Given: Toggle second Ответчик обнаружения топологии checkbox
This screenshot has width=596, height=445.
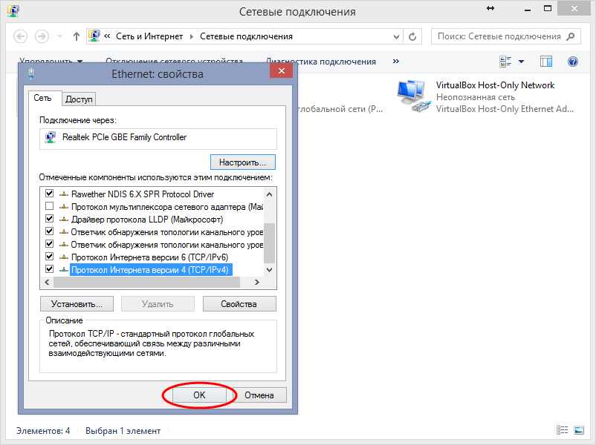Looking at the screenshot, I should click(49, 244).
